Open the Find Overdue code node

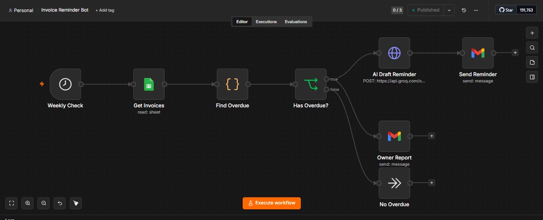pyautogui.click(x=232, y=84)
